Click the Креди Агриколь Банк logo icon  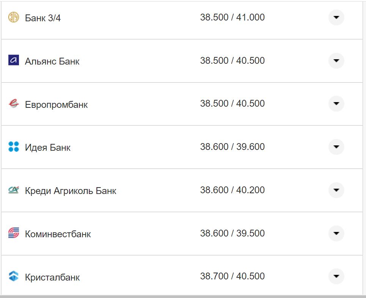point(14,190)
